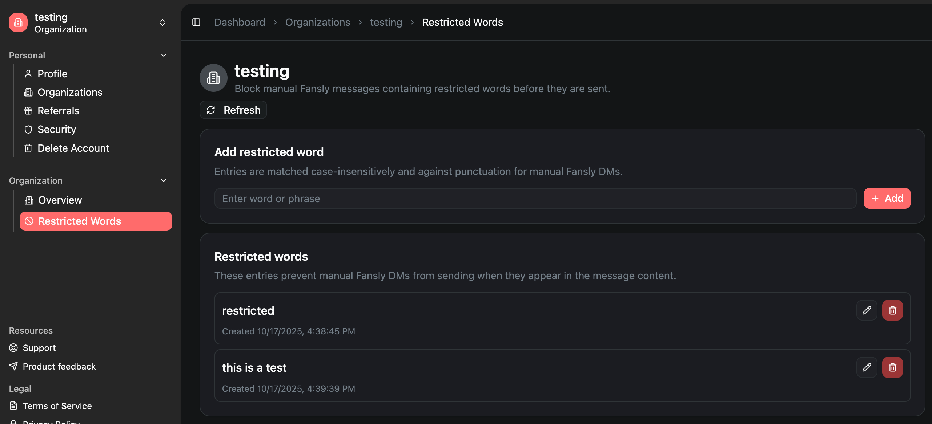Click the Delete Account trash icon

point(28,148)
